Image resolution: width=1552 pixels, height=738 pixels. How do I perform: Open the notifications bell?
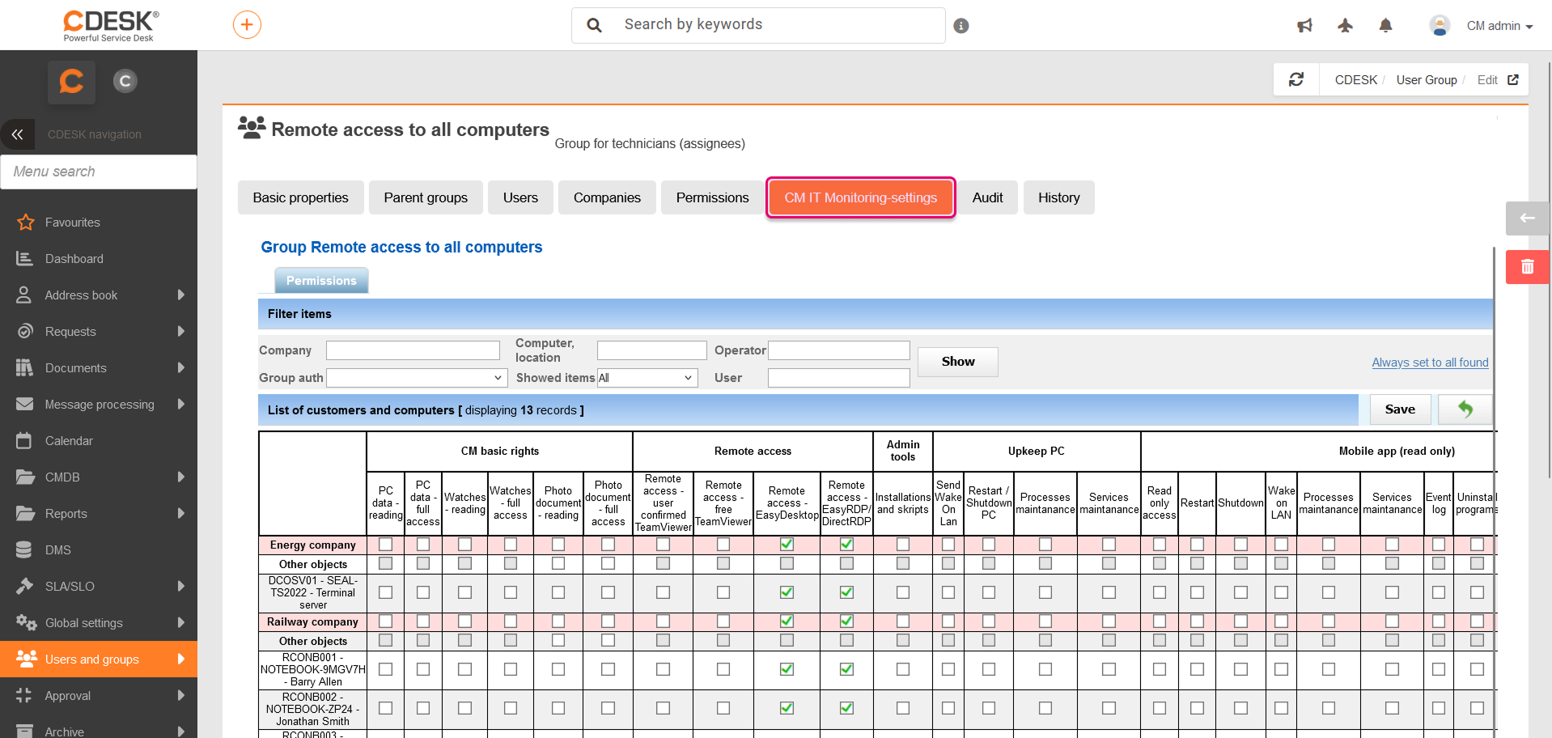(1385, 26)
